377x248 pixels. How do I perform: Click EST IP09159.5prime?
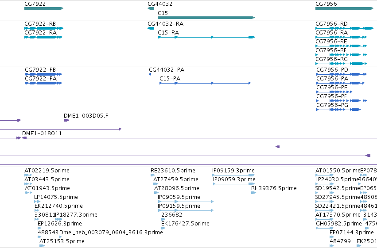[x=179, y=206]
